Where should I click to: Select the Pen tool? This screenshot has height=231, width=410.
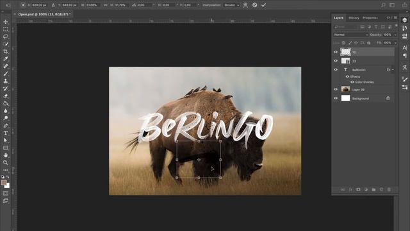pos(6,126)
